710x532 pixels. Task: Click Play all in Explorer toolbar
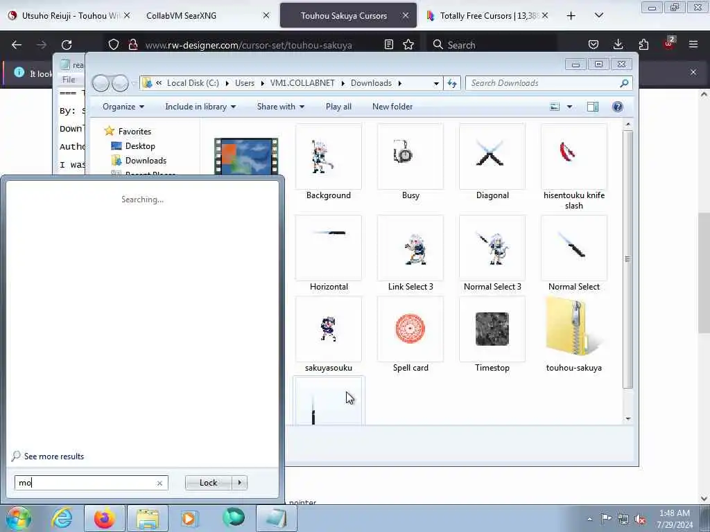point(338,107)
